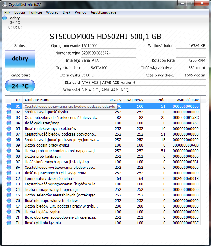The image size is (211, 247).
Task: Click status orb of attribute BF
Action: (9, 167)
